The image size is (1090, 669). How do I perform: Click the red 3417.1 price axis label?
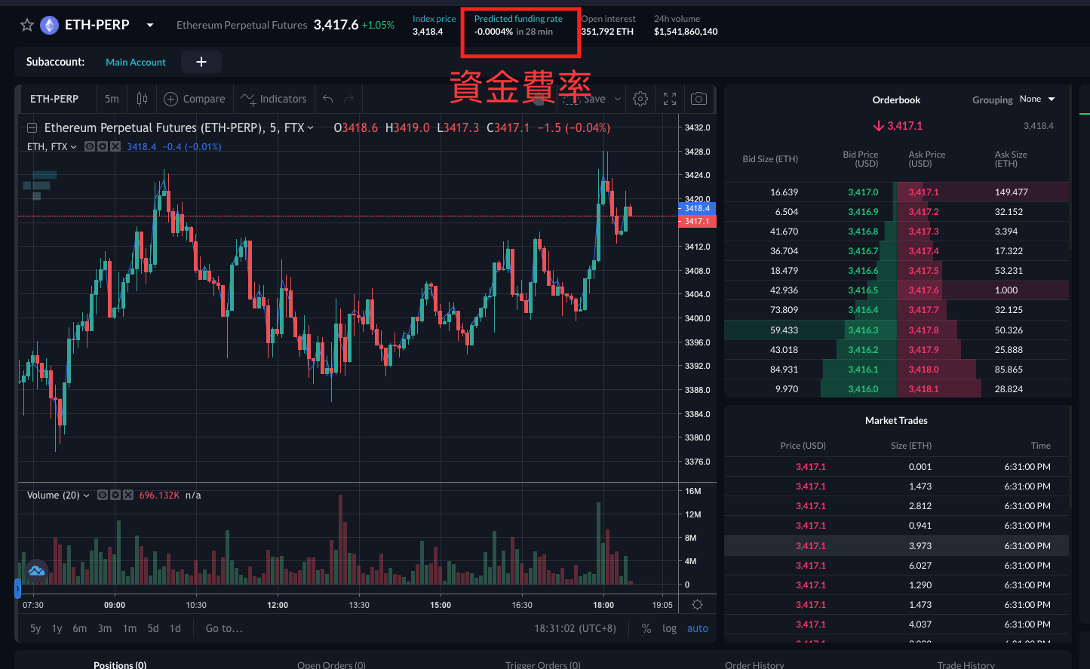pyautogui.click(x=697, y=221)
